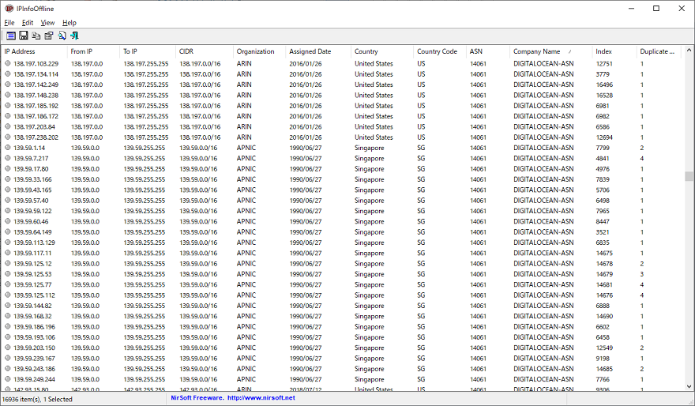Select the 139.59.243.186 row
Screen dimensions: 695x406
point(341,369)
